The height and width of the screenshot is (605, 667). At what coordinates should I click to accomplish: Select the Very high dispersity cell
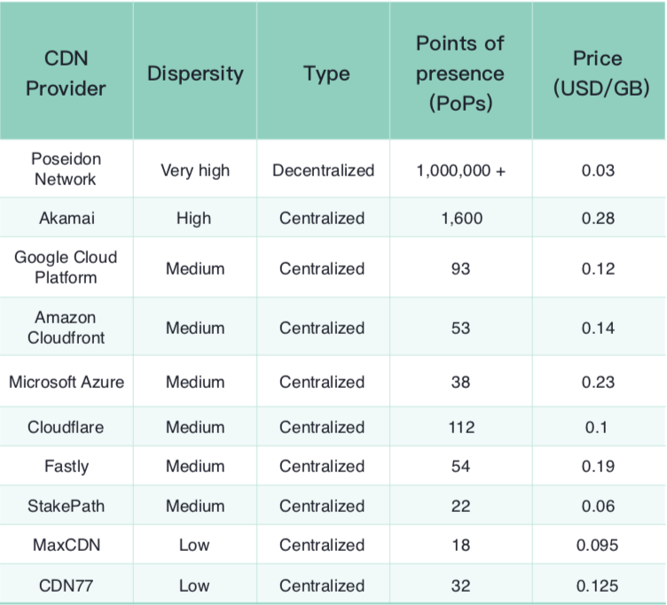pyautogui.click(x=195, y=170)
